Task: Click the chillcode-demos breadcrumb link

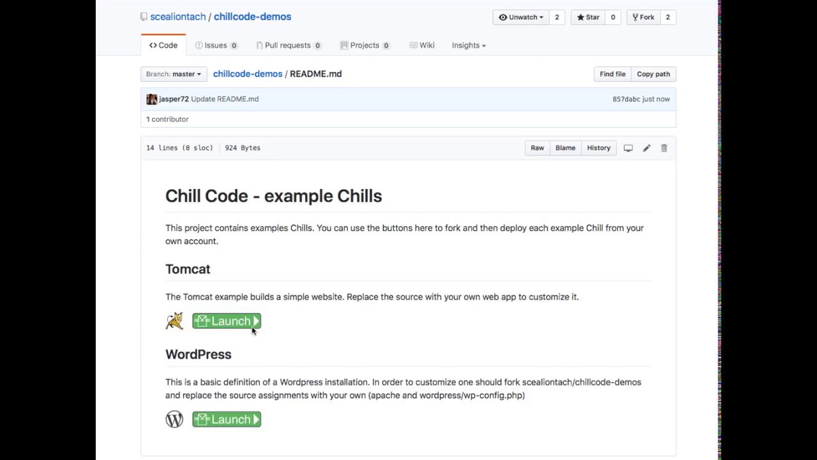Action: click(x=248, y=73)
